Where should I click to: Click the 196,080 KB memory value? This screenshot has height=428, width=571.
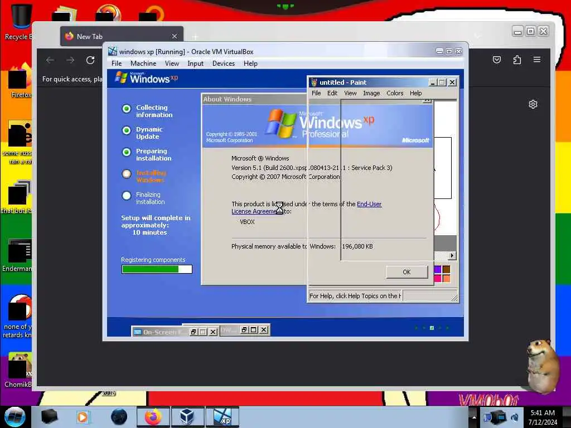tap(357, 246)
